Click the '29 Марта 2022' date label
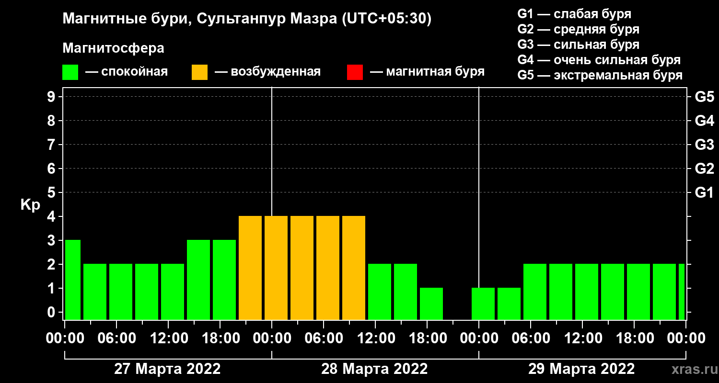This screenshot has height=383, width=719. [581, 369]
